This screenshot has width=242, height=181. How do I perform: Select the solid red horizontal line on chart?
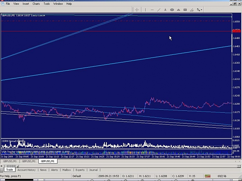coord(117,31)
